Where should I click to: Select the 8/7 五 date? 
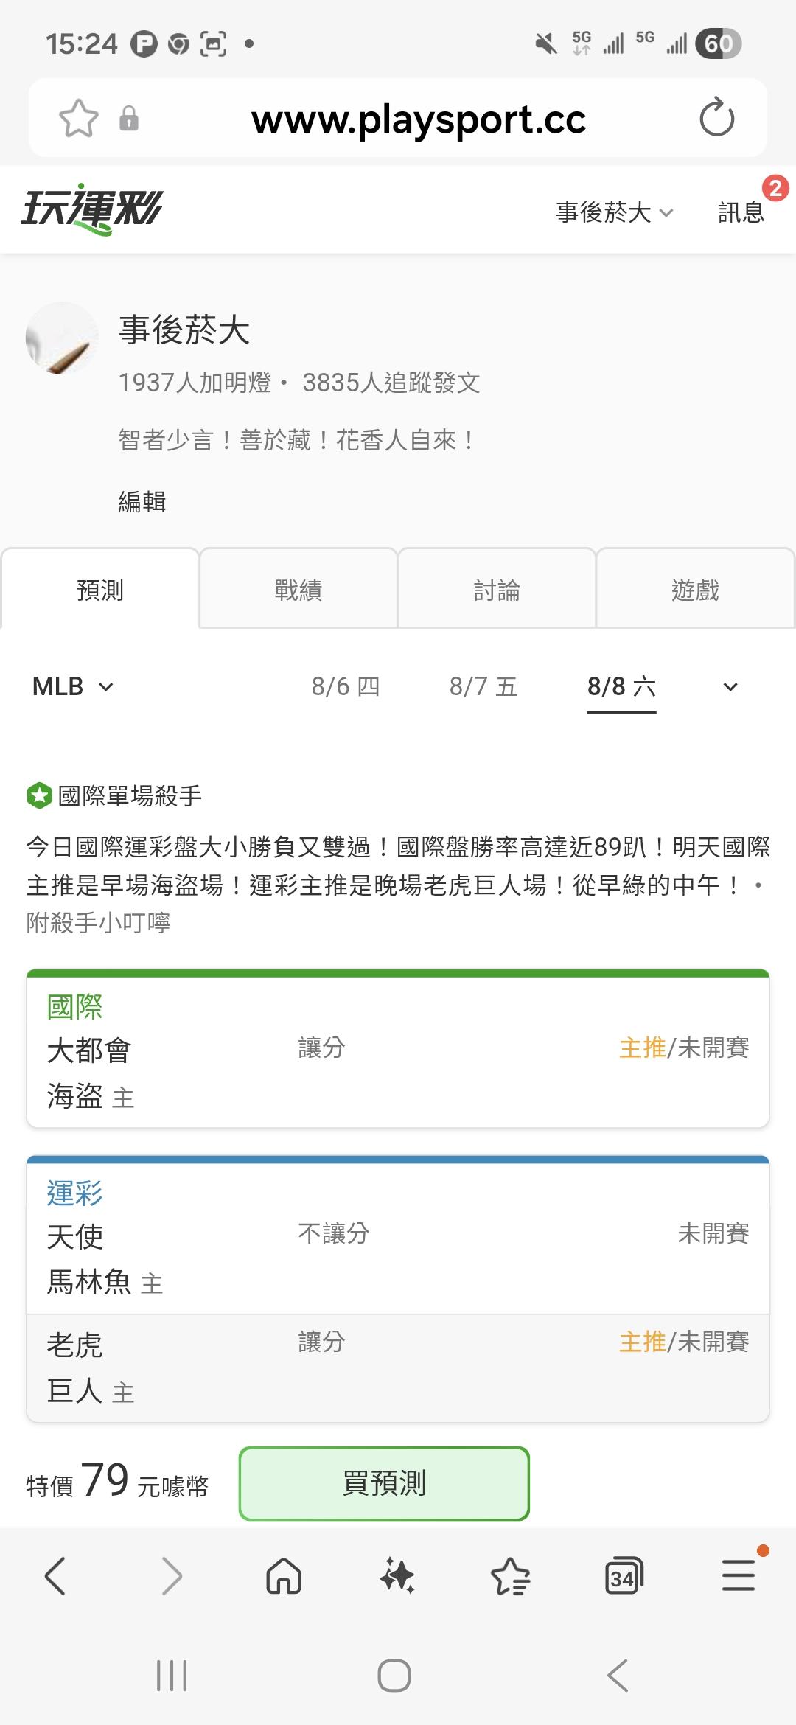[483, 686]
